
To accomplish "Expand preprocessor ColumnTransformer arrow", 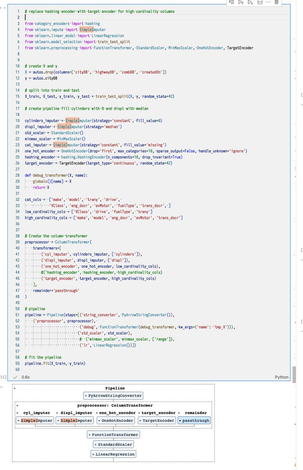I will coord(18,405).
